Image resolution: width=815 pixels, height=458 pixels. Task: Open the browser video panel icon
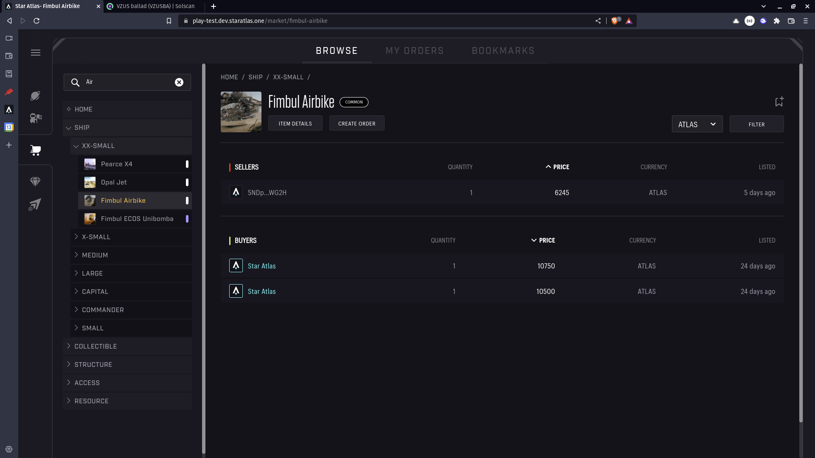pos(9,38)
